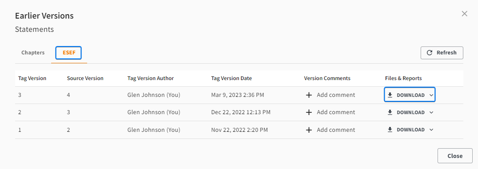Click the Source Version column header
The image size is (478, 169).
85,78
